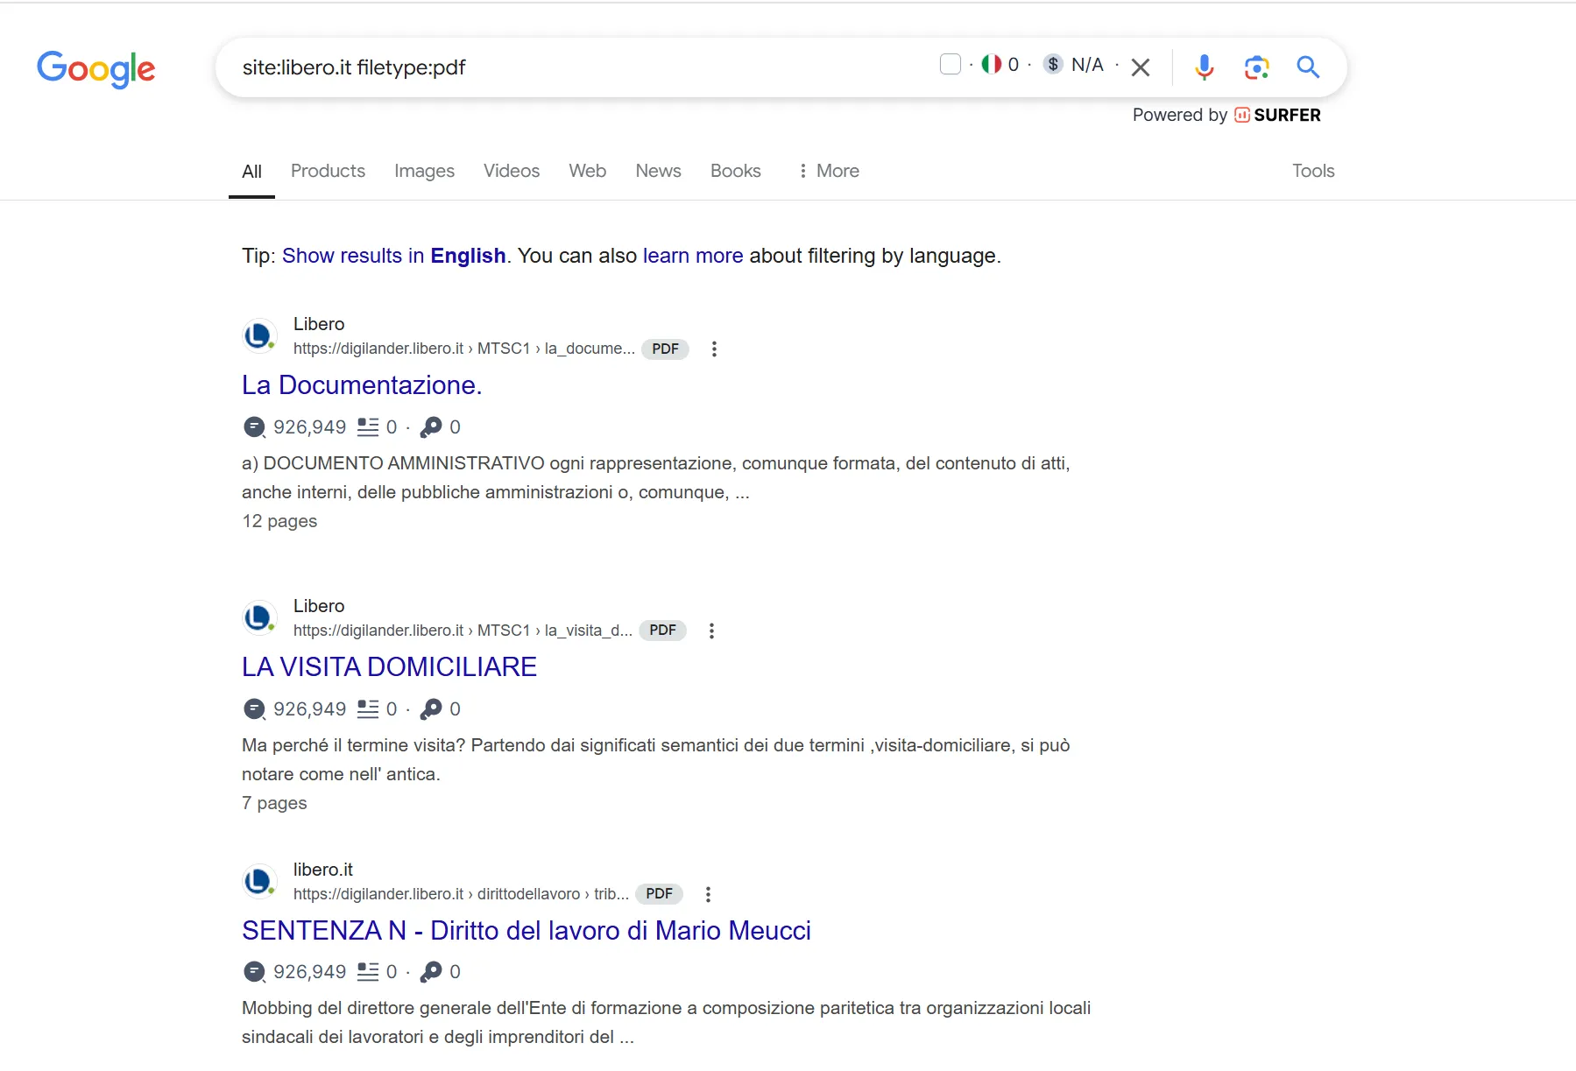Screen dimensions: 1576x1071
Task: Open the SENTENZA N - Diritto del lavoro result
Action: tap(527, 930)
